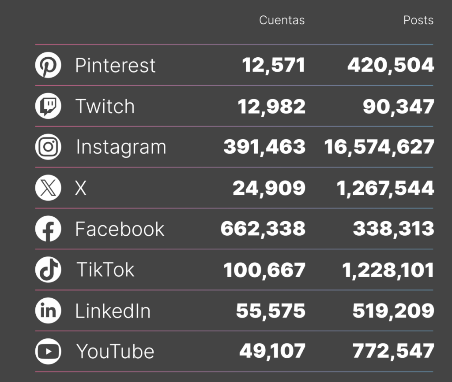Select the Instagram camera icon
The image size is (452, 382).
click(x=48, y=147)
